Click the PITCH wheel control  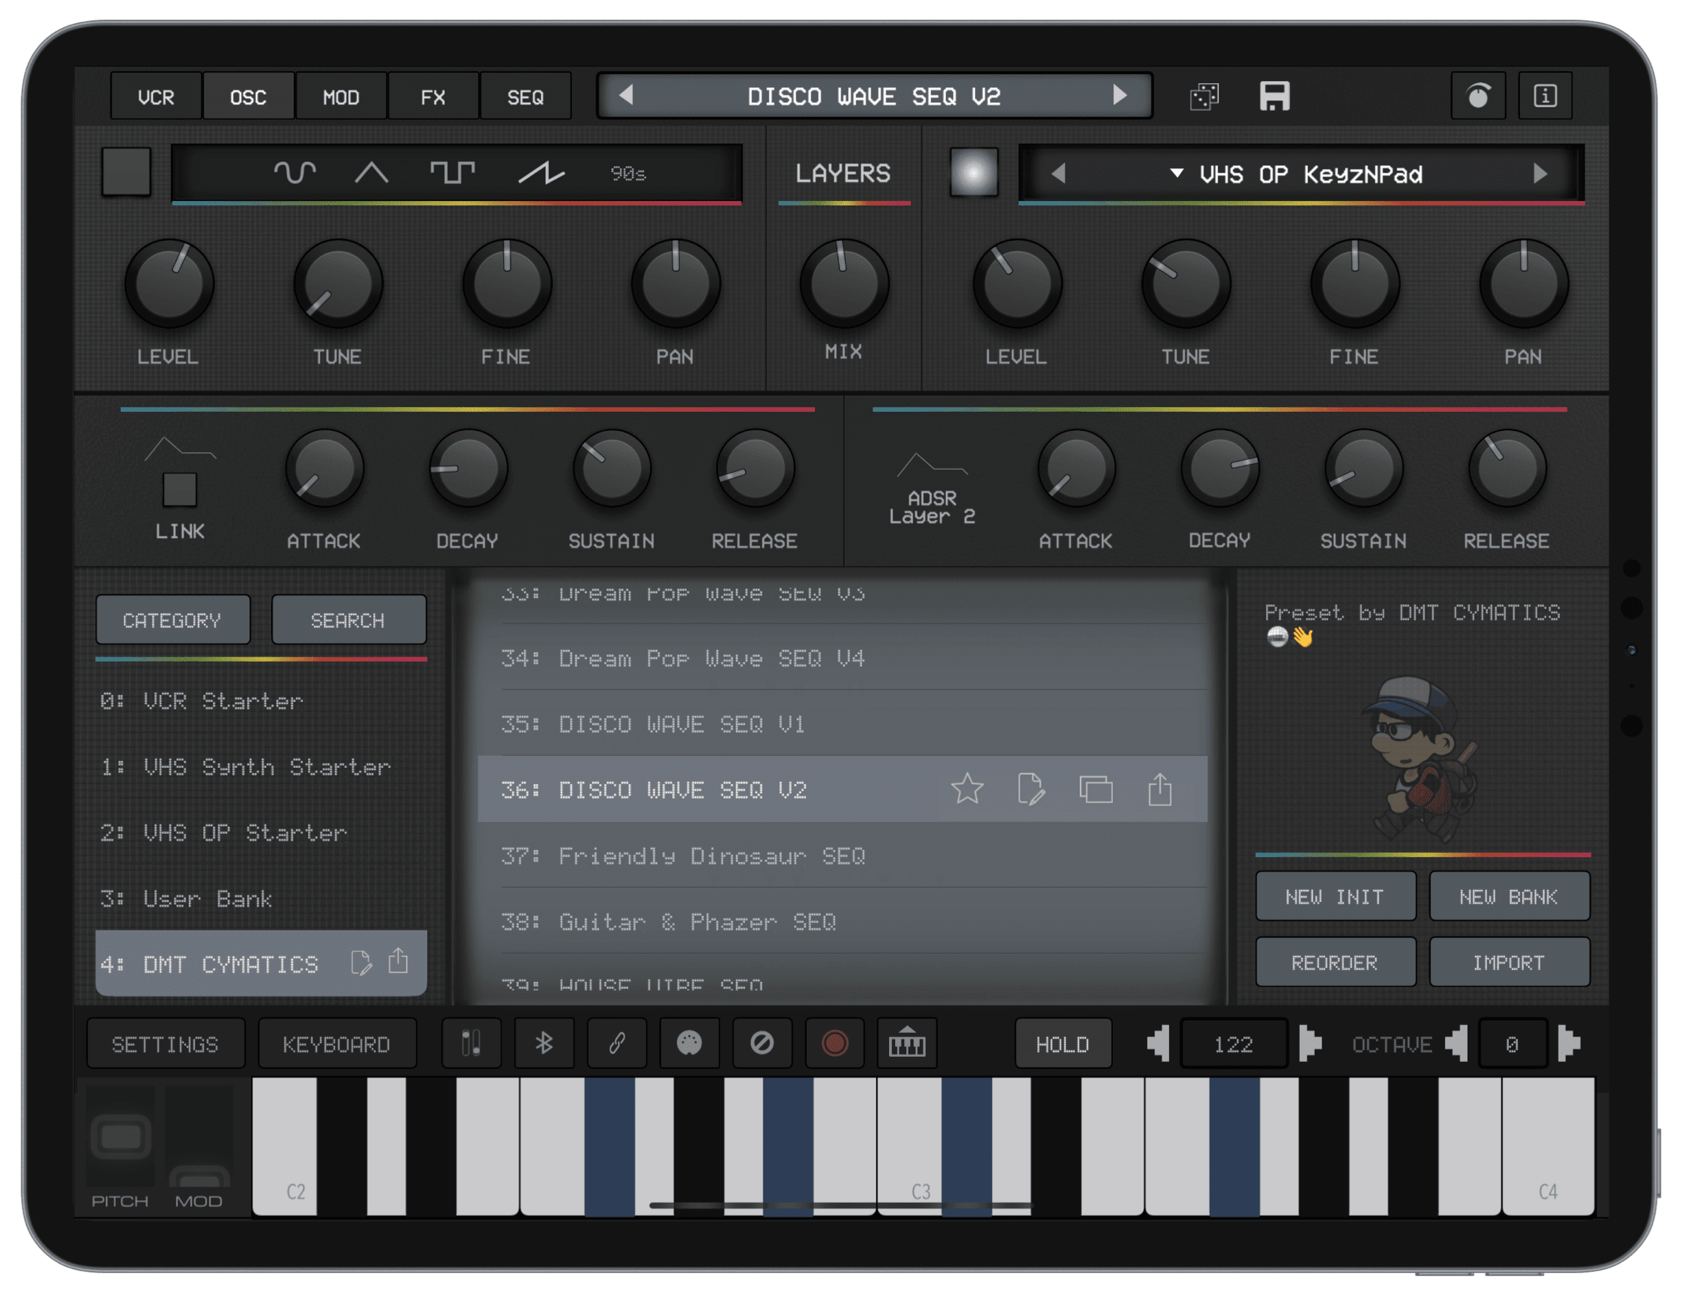coord(120,1138)
